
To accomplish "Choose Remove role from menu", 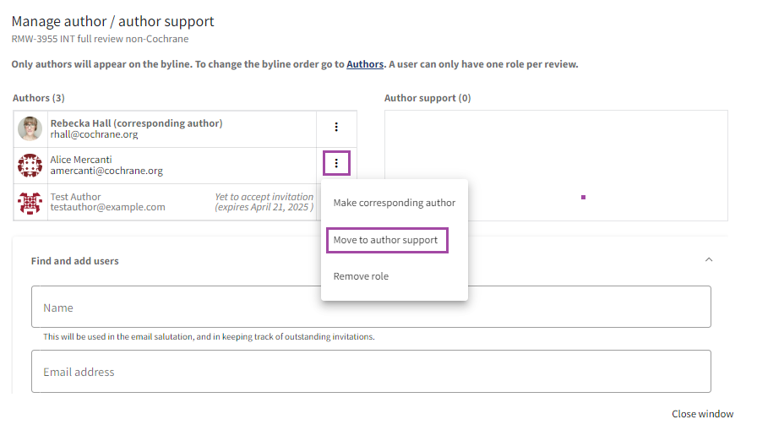I will 361,276.
